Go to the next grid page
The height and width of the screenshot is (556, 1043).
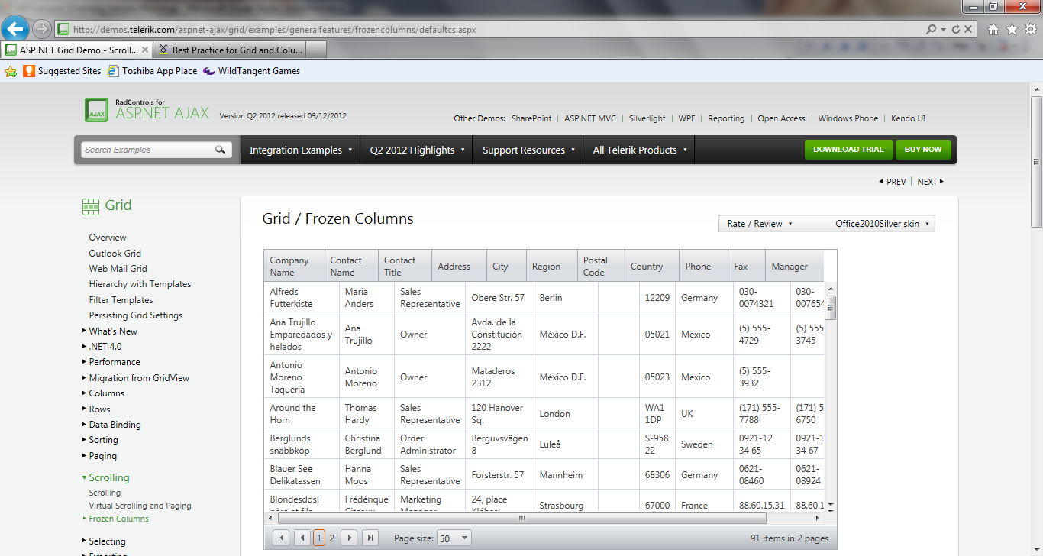coord(349,538)
